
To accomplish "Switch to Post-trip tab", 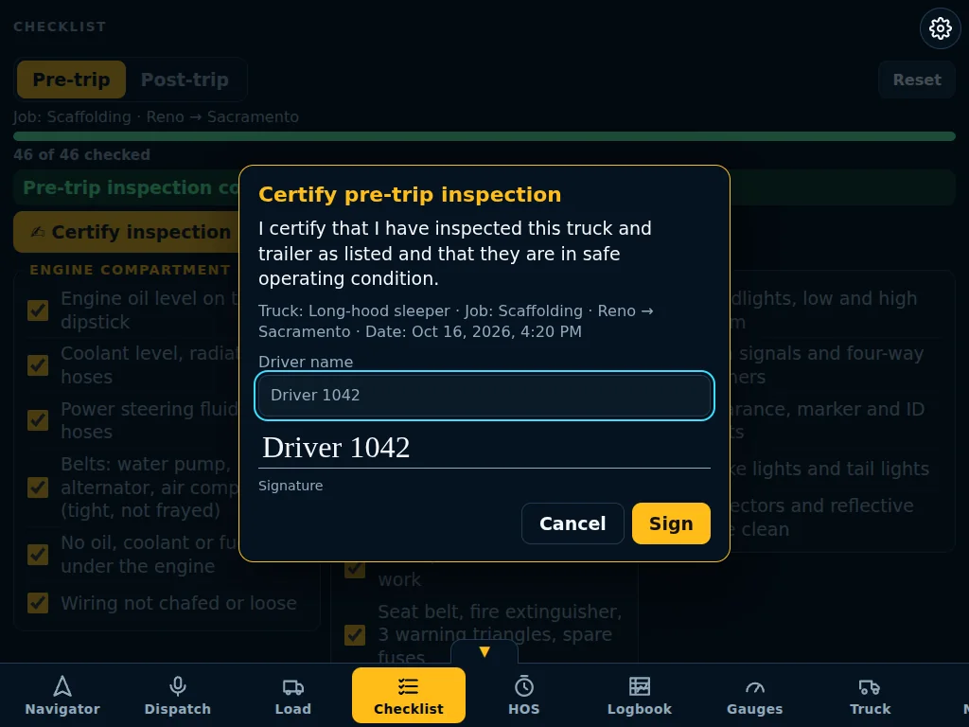I will (x=185, y=80).
